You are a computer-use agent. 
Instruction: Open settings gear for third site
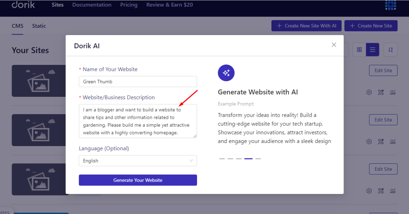coord(369,191)
